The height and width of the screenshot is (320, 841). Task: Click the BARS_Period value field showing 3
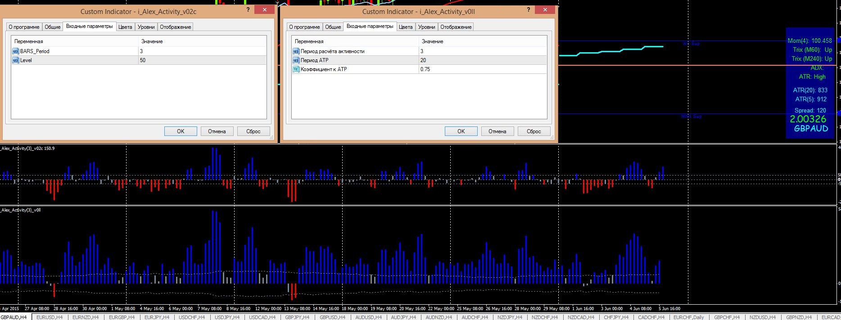tap(202, 51)
